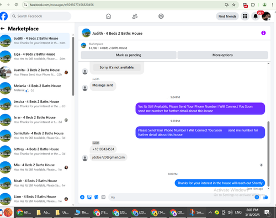This screenshot has height=218, width=276.
Task: Click the volume icon in system tray
Action: click(230, 212)
